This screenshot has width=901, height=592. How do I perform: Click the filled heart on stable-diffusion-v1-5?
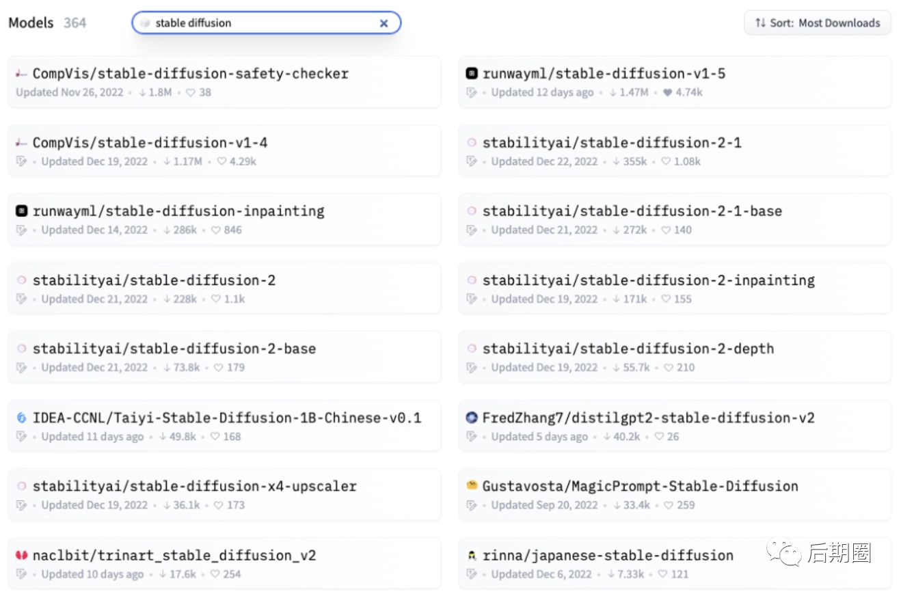667,92
